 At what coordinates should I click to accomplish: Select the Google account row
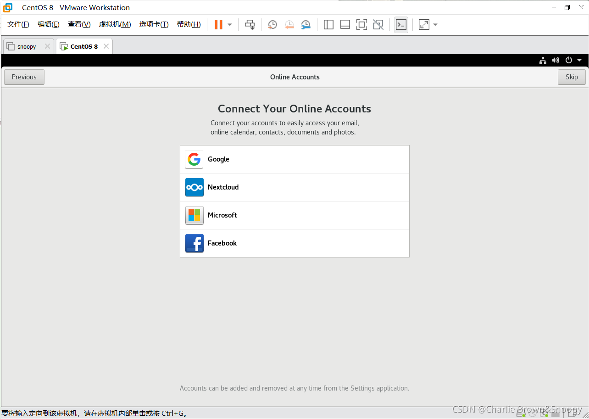(294, 159)
